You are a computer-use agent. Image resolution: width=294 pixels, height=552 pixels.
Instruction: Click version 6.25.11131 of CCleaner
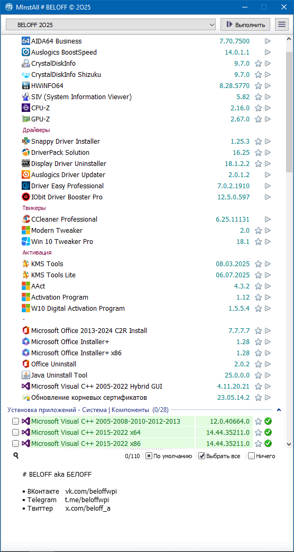(x=233, y=220)
